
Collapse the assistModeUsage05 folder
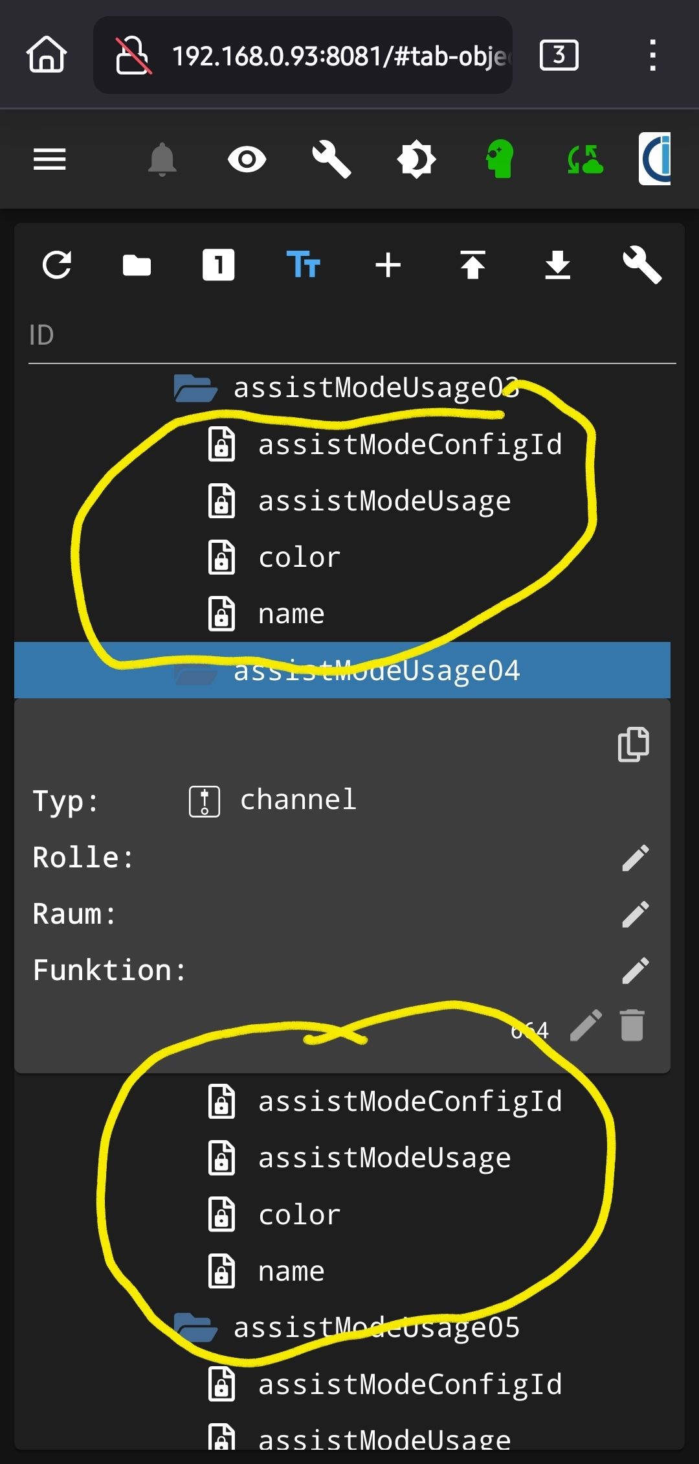(x=195, y=1327)
